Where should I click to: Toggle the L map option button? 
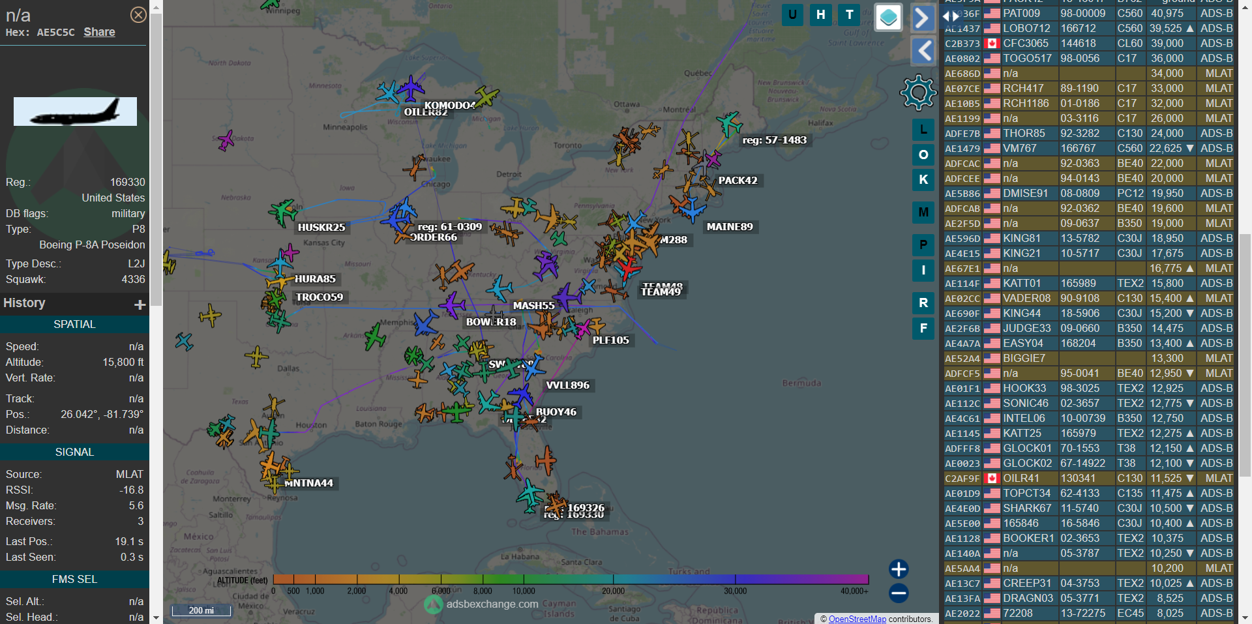[923, 130]
